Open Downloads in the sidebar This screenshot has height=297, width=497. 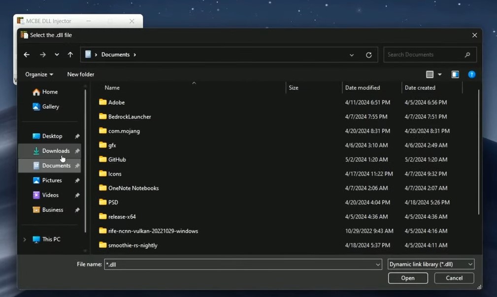pos(56,151)
